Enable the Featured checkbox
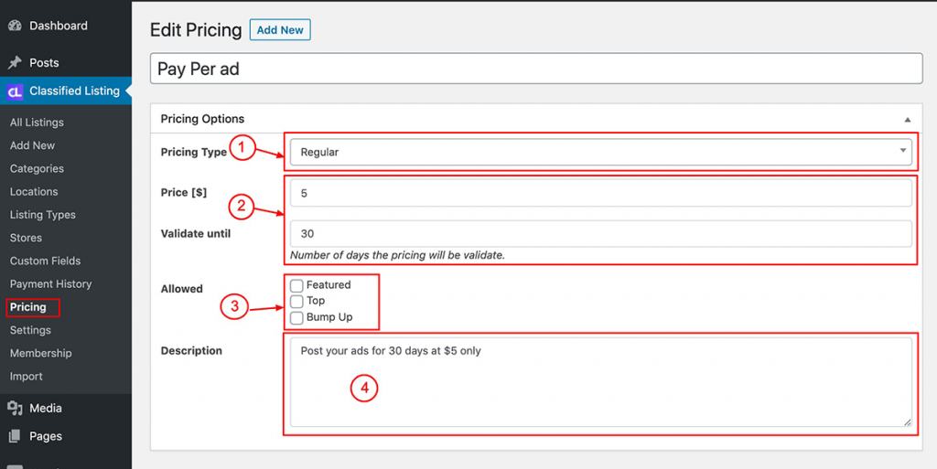The height and width of the screenshot is (469, 937). (296, 285)
